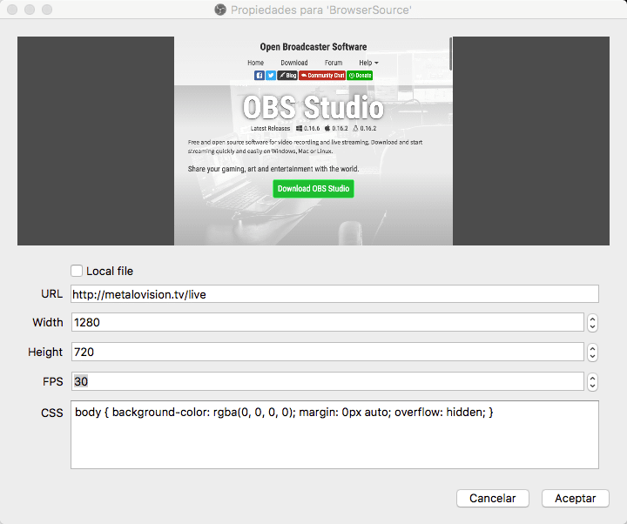This screenshot has height=524, width=627.
Task: Click the Height value field
Action: tap(327, 352)
